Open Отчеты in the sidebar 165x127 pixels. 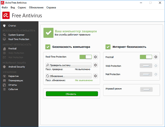pos(13,85)
